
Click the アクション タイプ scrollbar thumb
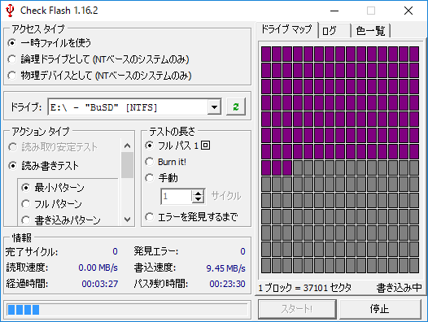(127, 165)
